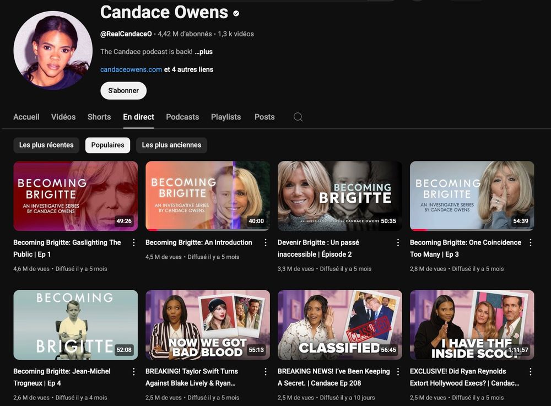The width and height of the screenshot is (551, 406).
Task: Play the Becoming Brigitte: An Introduction thumbnail
Action: [208, 196]
